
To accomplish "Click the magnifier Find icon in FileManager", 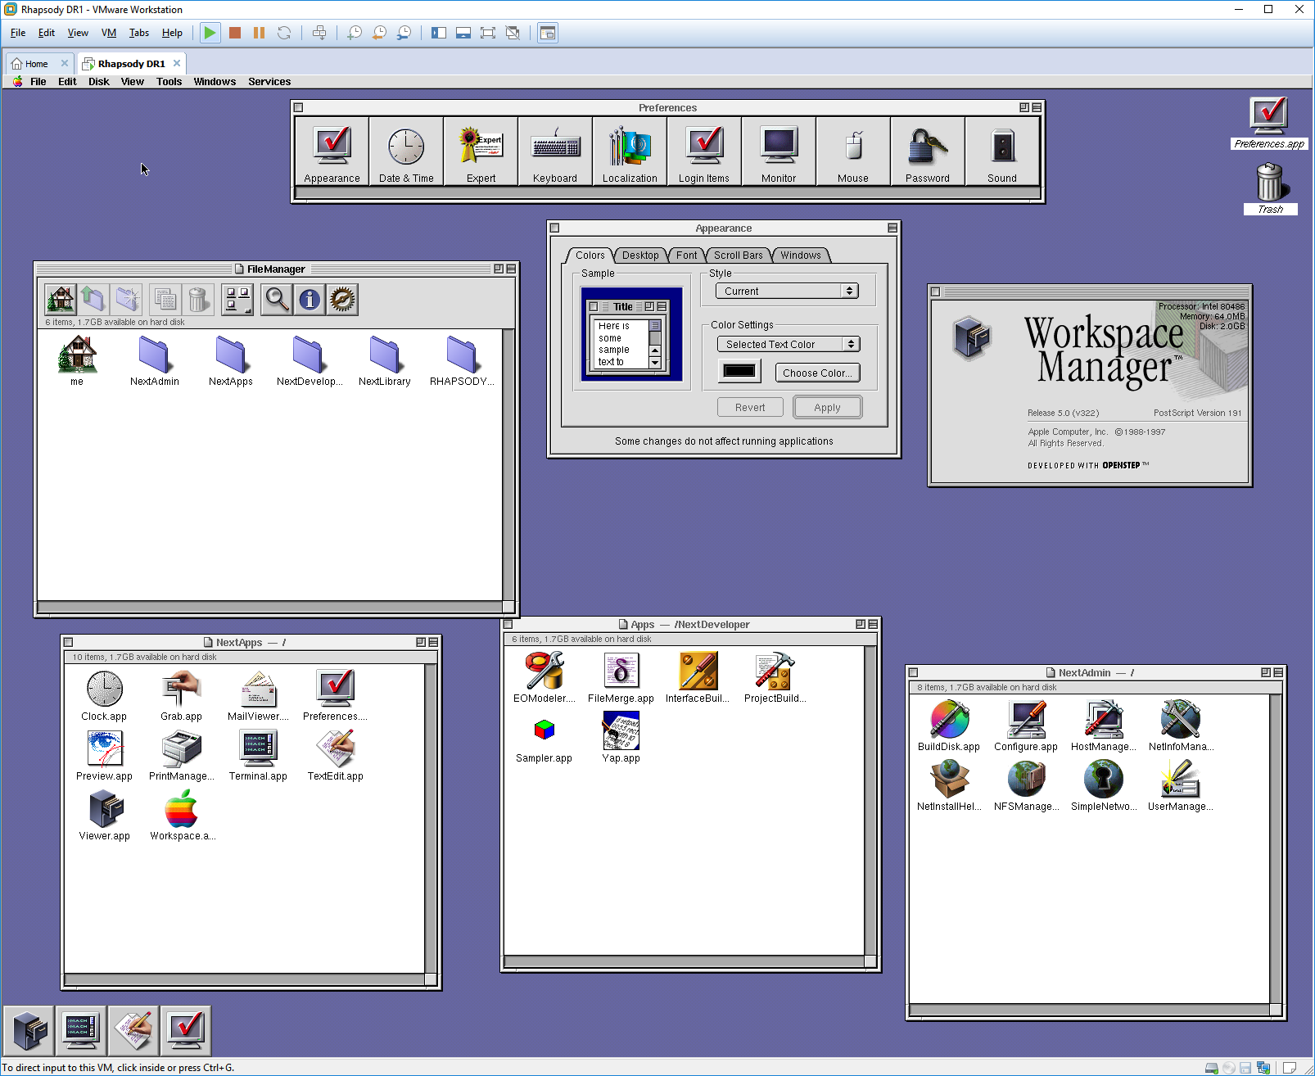I will coord(277,300).
